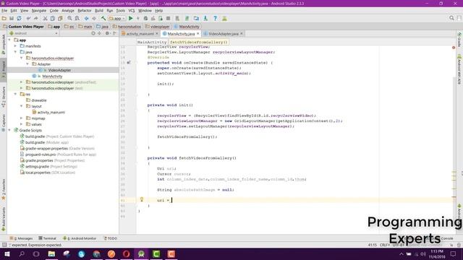Click the Undo arrow in the toolbar

(28, 18)
